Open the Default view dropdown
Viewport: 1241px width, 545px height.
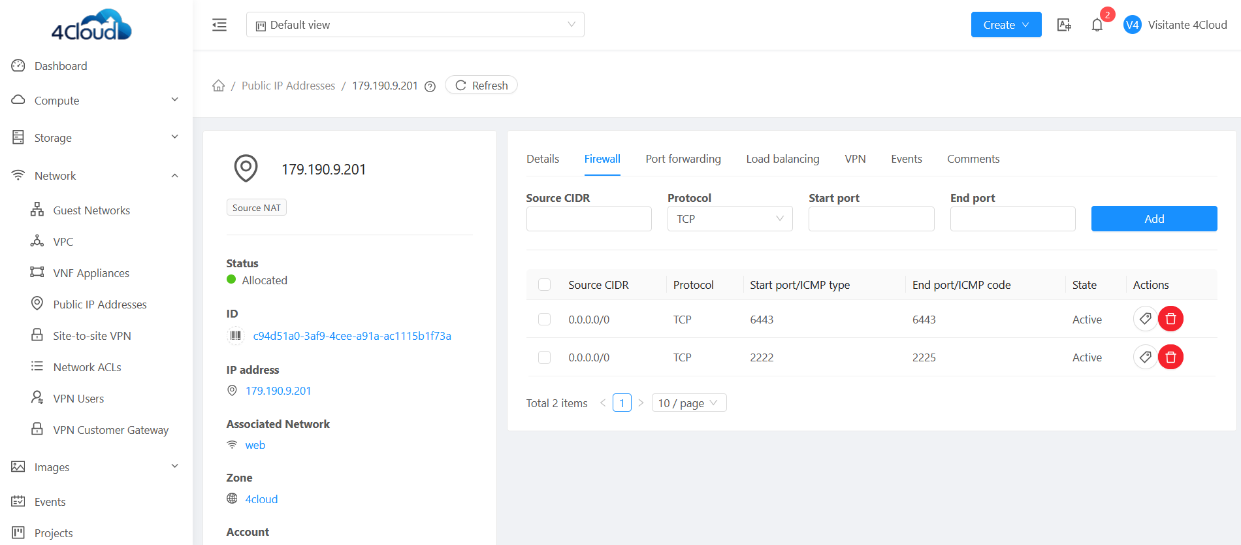(x=415, y=25)
